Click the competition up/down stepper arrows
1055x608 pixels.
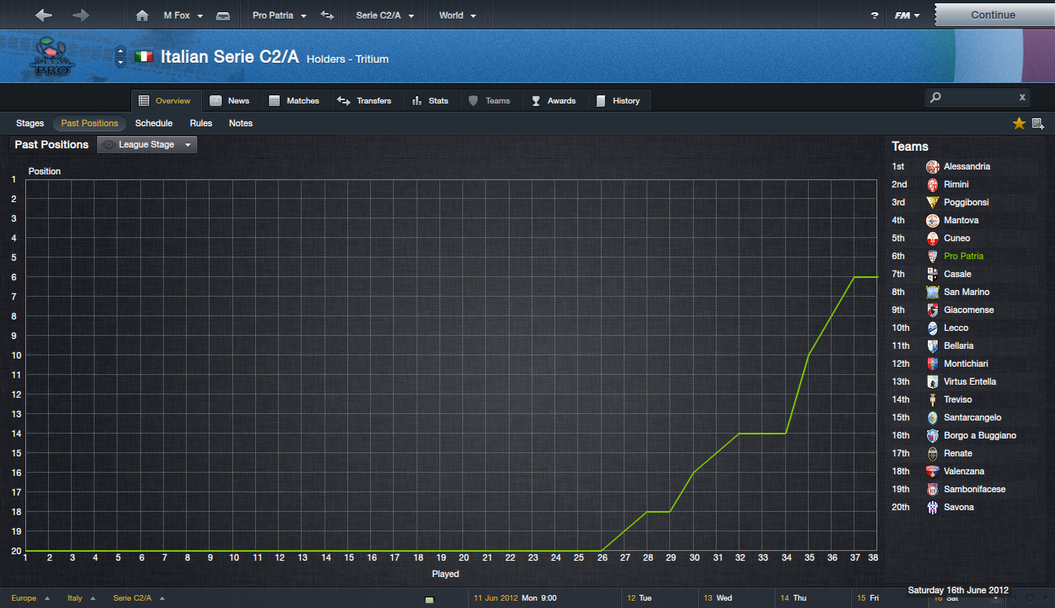pyautogui.click(x=121, y=56)
